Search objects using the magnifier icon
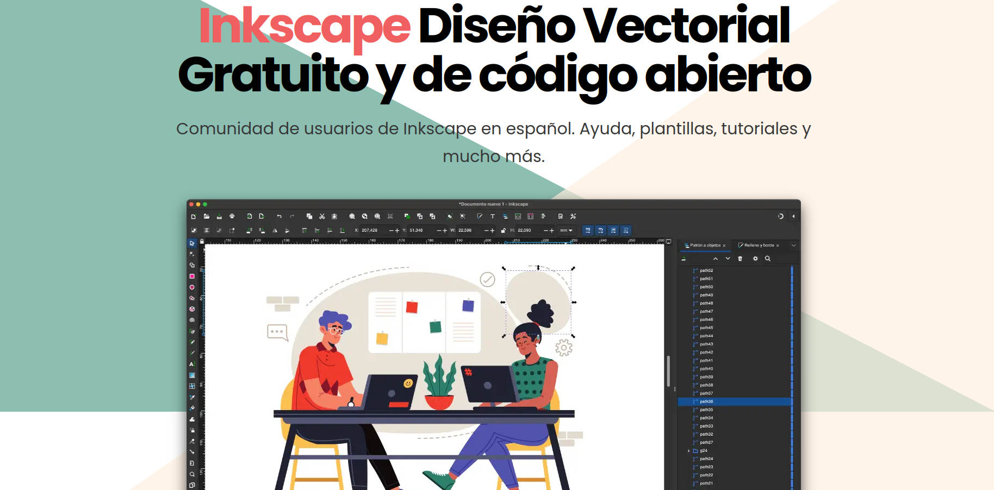The height and width of the screenshot is (490, 994). tap(768, 258)
